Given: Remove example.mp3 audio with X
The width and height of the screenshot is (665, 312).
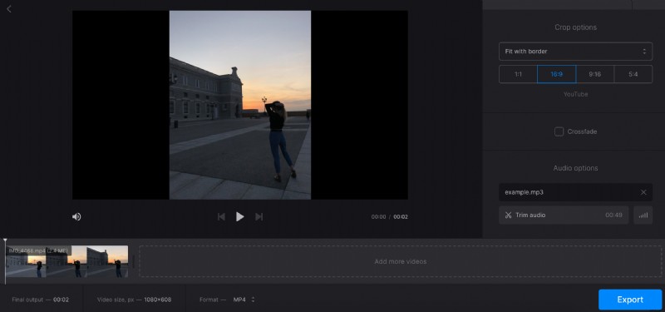Looking at the screenshot, I should click(x=643, y=192).
